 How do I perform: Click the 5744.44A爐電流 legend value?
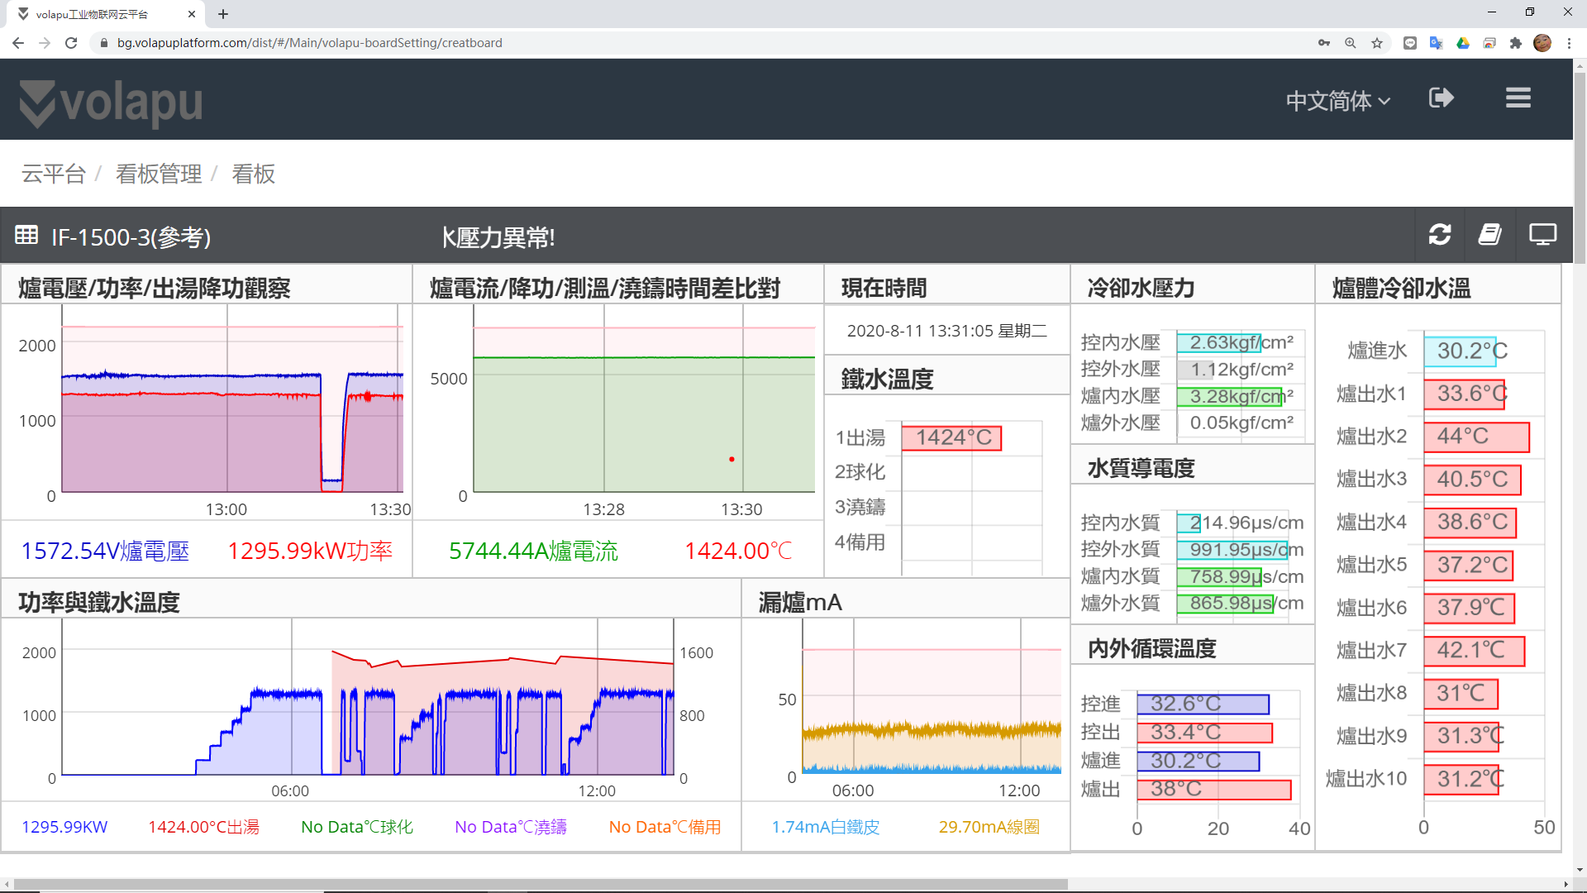(533, 551)
